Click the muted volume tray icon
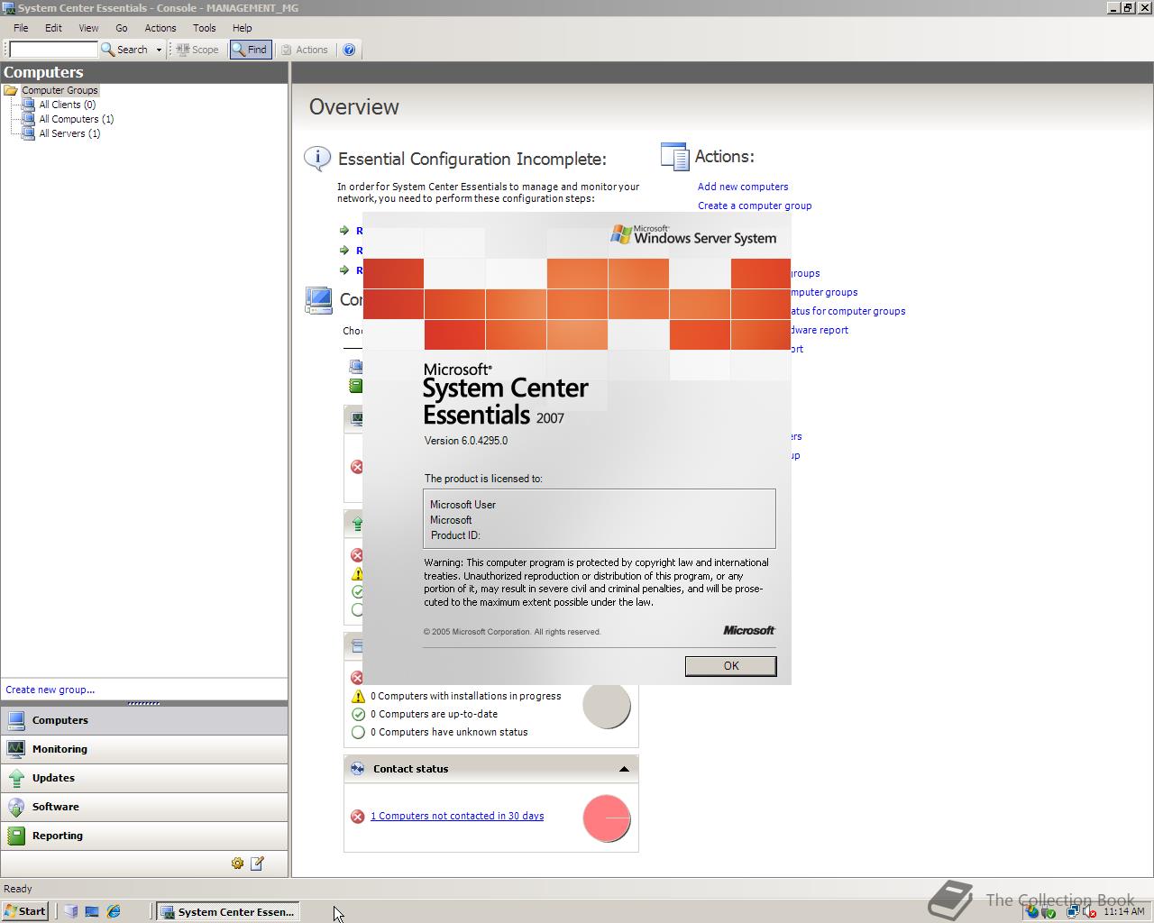The width and height of the screenshot is (1154, 923). tap(1091, 912)
